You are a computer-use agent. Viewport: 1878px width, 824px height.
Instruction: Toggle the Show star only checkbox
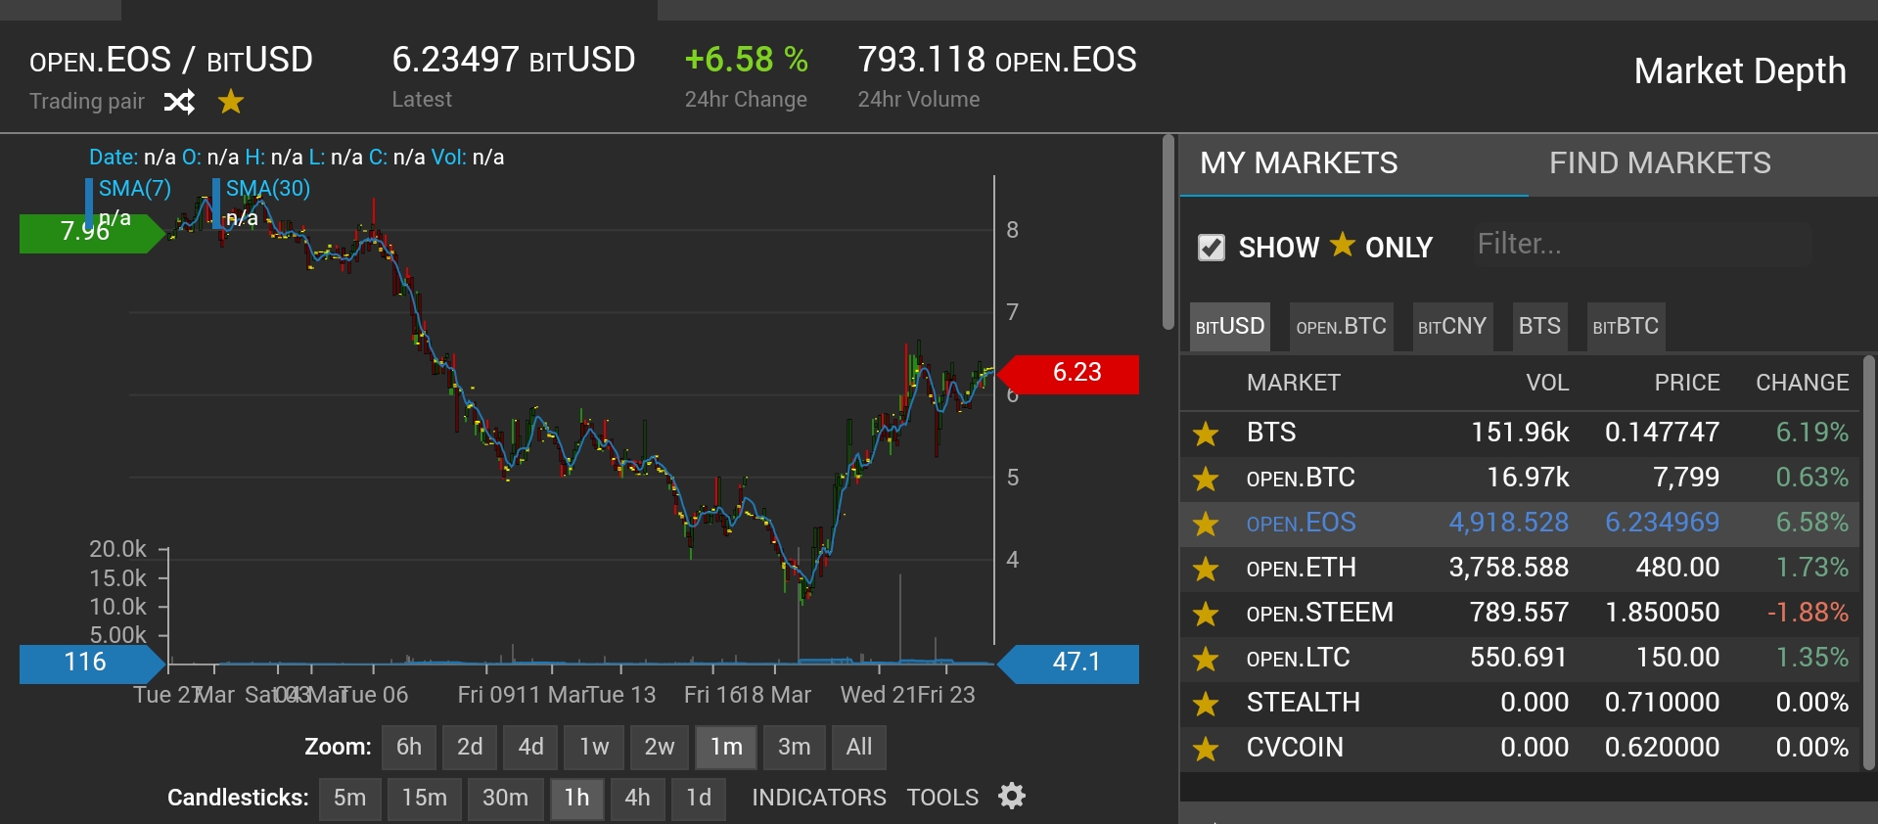[1212, 248]
